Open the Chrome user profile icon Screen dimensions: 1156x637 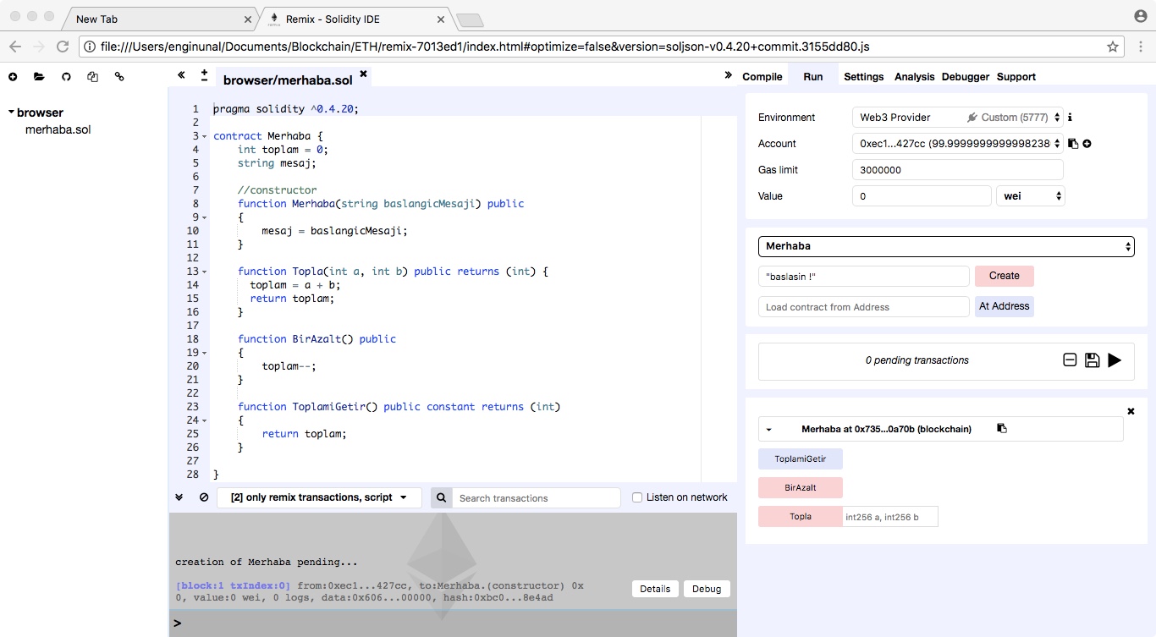pos(1141,16)
